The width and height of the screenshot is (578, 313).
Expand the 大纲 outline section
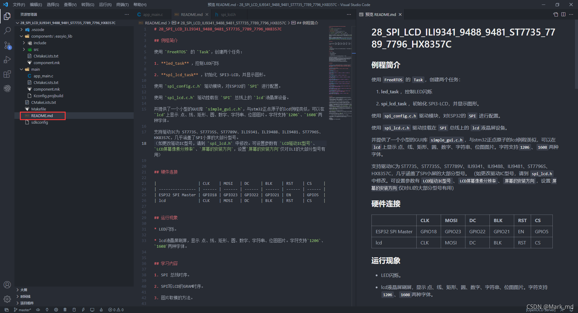[x=74, y=290]
